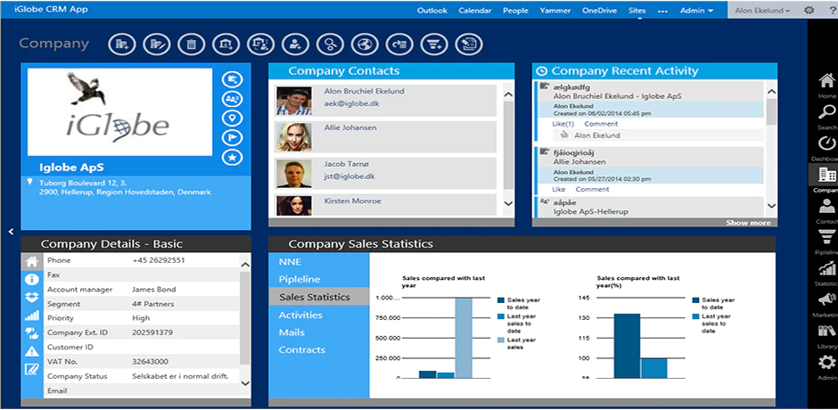The image size is (838, 410).
Task: Click Show more in Recent Activity
Action: [x=748, y=222]
